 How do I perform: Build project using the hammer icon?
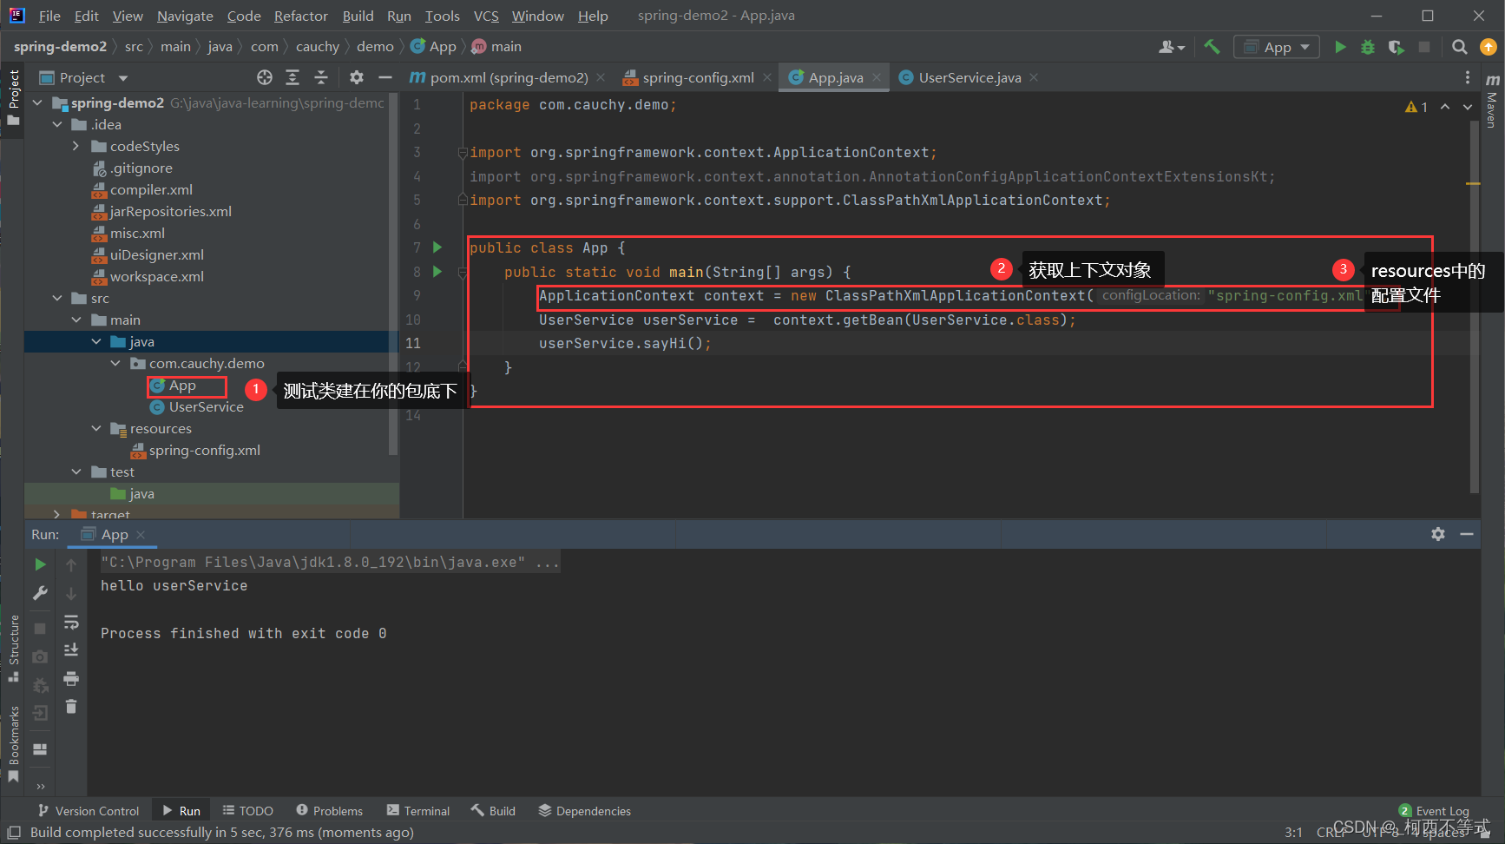point(1212,47)
